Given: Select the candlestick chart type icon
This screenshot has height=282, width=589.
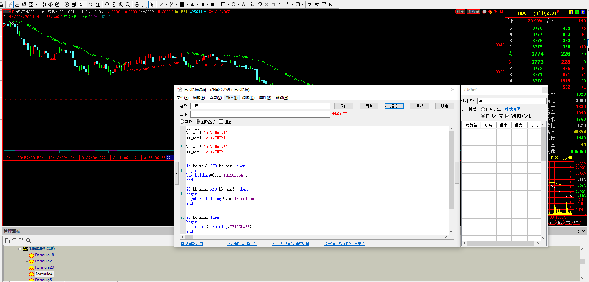Looking at the screenshot, I should click(x=43, y=4).
